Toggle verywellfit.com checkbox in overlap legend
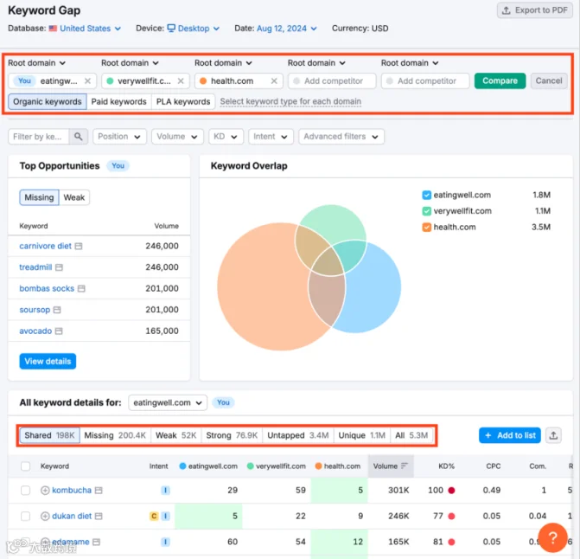 tap(426, 211)
